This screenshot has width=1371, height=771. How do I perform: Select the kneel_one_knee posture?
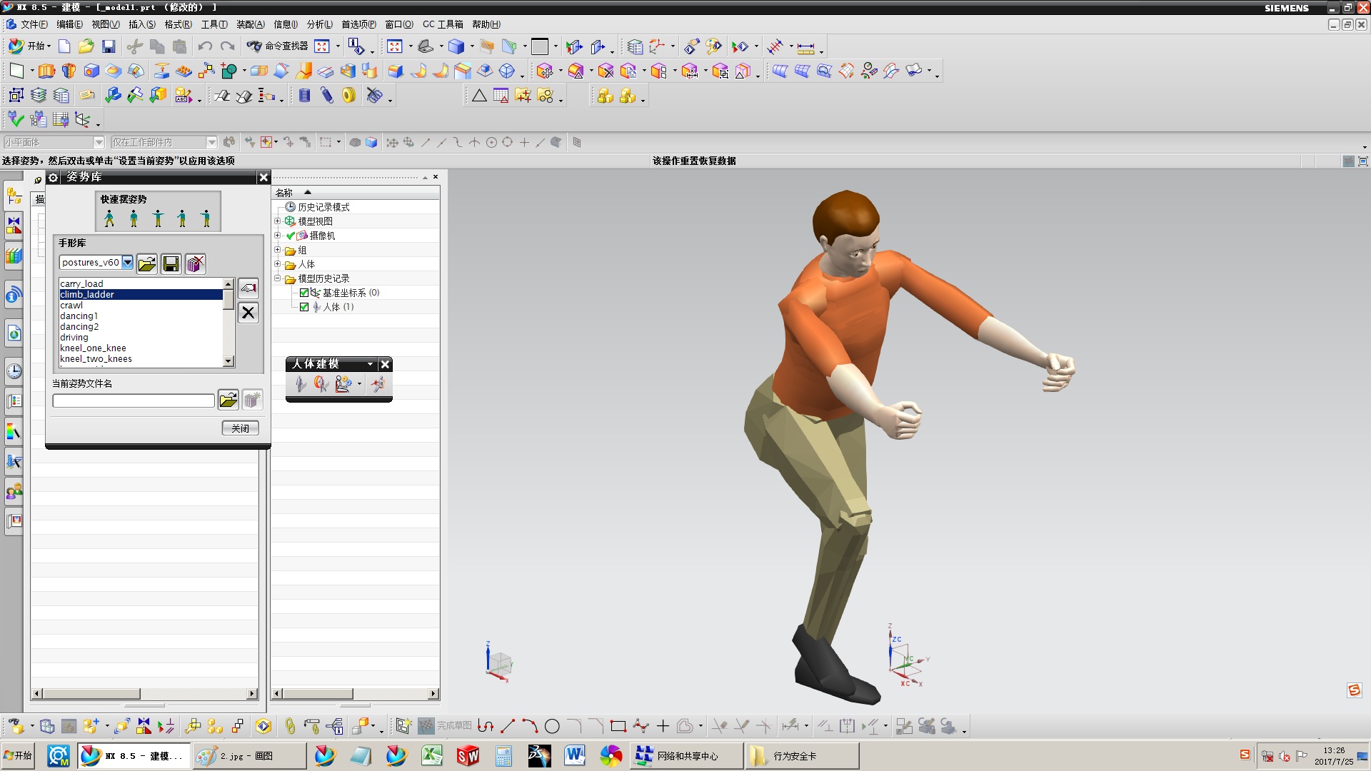coord(141,348)
